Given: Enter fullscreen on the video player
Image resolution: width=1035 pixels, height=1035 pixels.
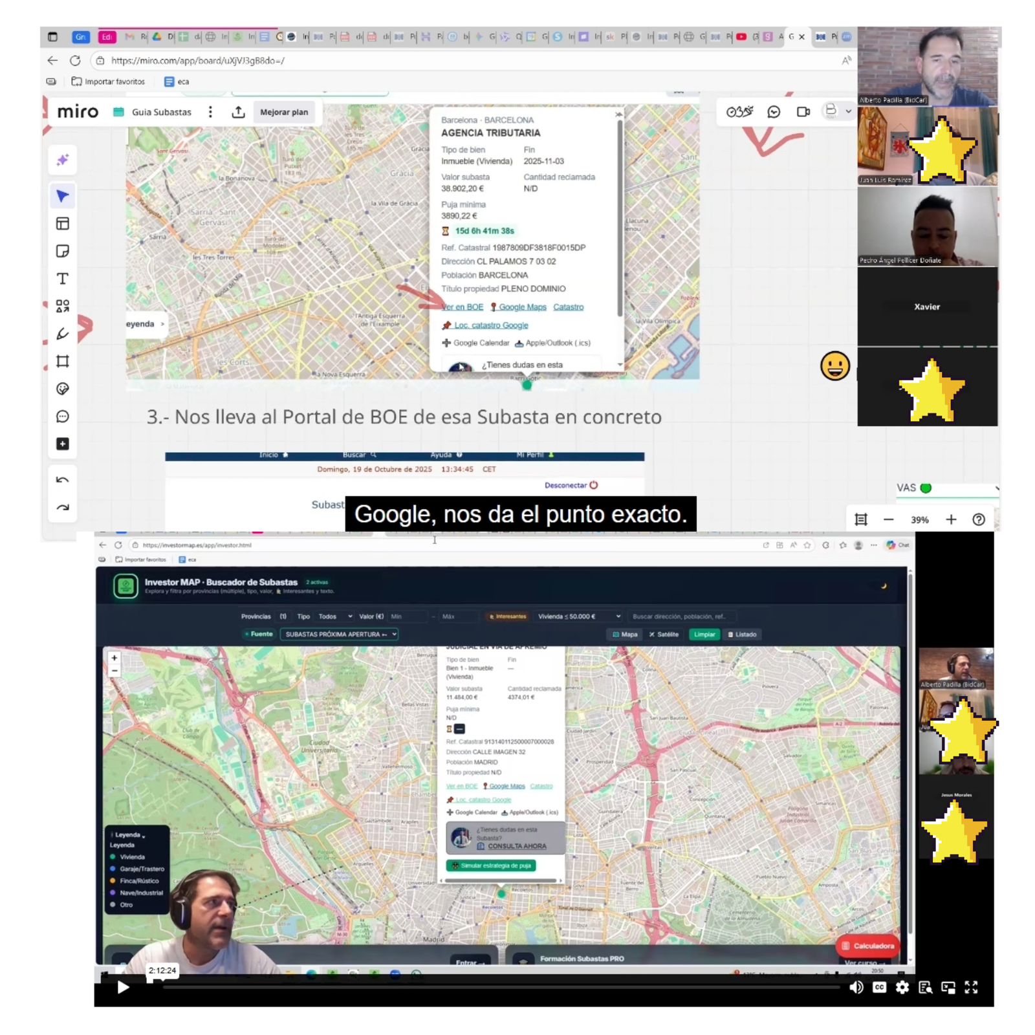Looking at the screenshot, I should (971, 987).
